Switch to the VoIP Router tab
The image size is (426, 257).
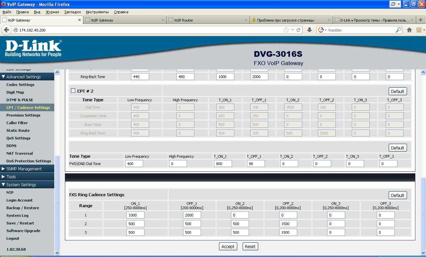click(206, 20)
